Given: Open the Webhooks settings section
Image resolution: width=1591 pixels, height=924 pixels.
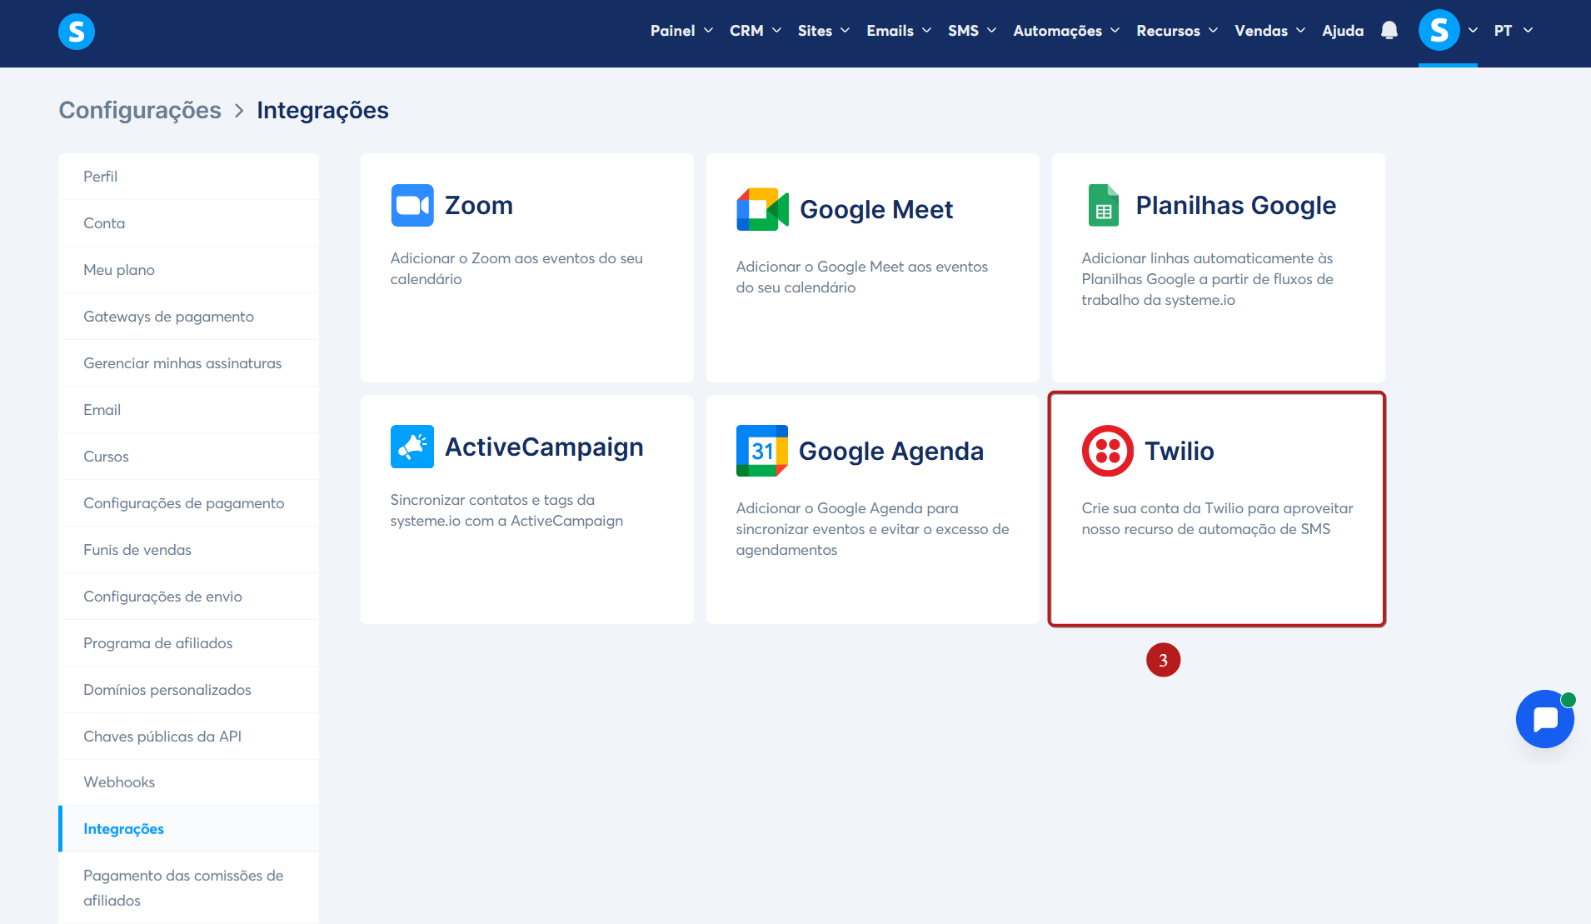Looking at the screenshot, I should point(188,782).
